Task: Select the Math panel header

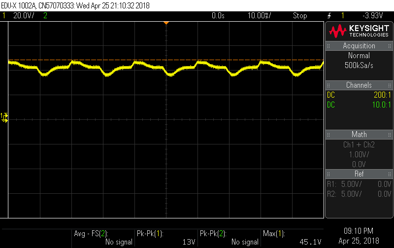Action: point(359,134)
